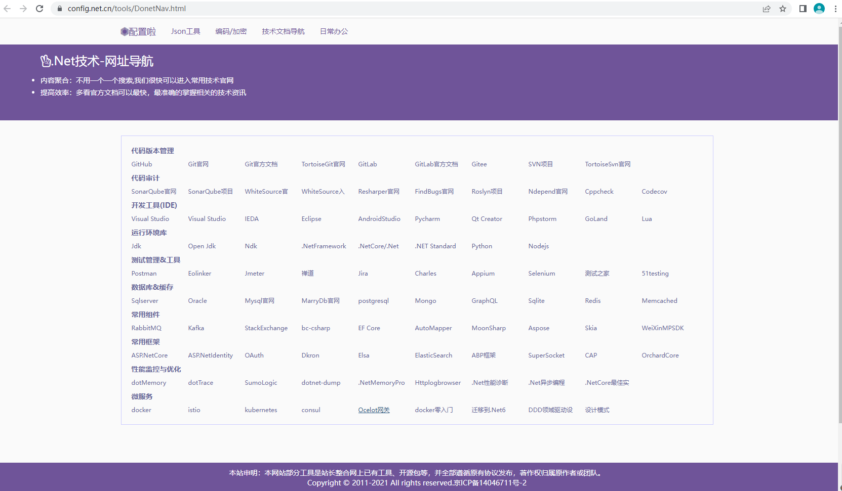
Task: Open the Kafka link
Action: (196, 328)
